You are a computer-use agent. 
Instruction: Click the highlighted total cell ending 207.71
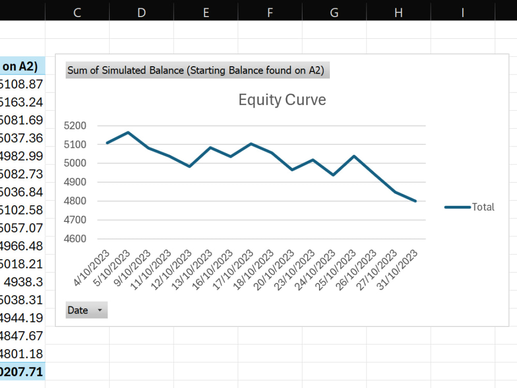point(22,371)
